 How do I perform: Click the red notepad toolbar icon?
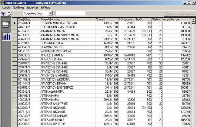coord(9,14)
